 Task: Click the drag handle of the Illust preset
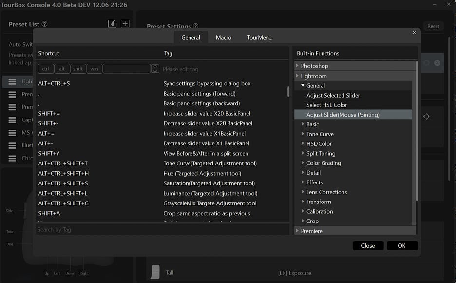(12, 145)
